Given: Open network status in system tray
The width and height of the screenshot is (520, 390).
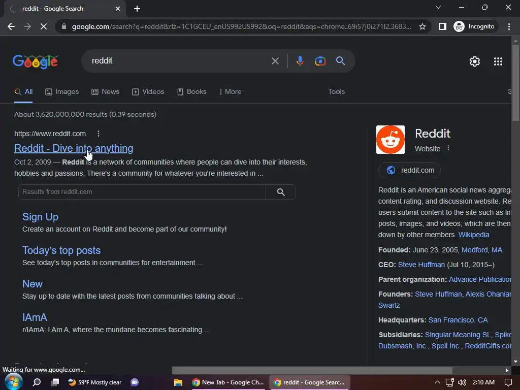Looking at the screenshot, I should tap(450, 382).
